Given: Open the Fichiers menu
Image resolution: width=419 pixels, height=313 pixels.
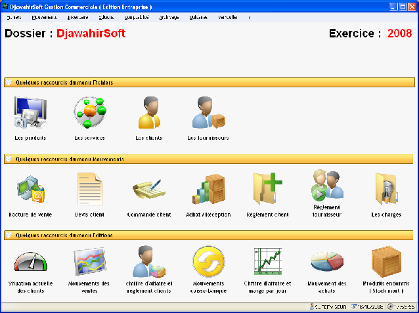Looking at the screenshot, I should click(x=14, y=17).
